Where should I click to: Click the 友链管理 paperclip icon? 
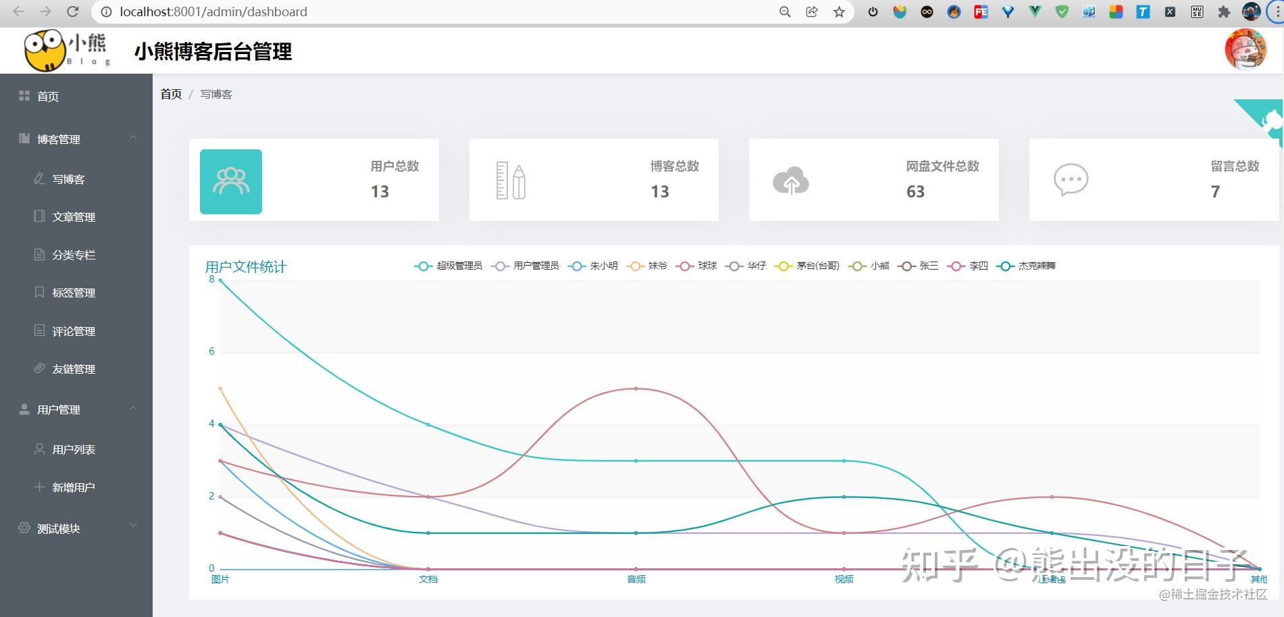click(x=38, y=368)
